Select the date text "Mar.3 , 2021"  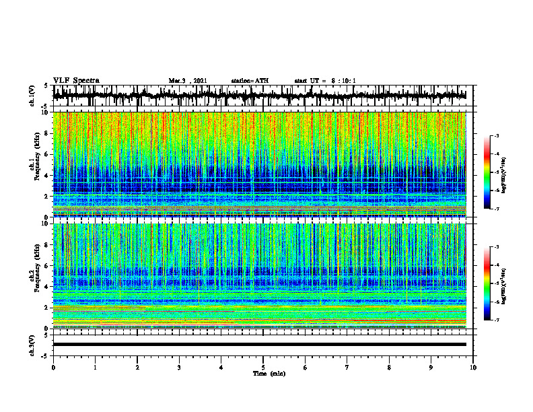(x=188, y=81)
